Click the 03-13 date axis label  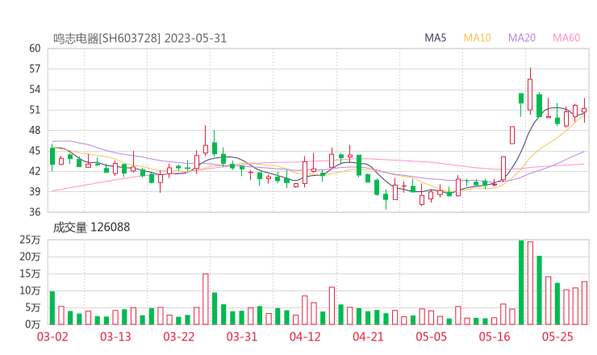click(x=115, y=336)
